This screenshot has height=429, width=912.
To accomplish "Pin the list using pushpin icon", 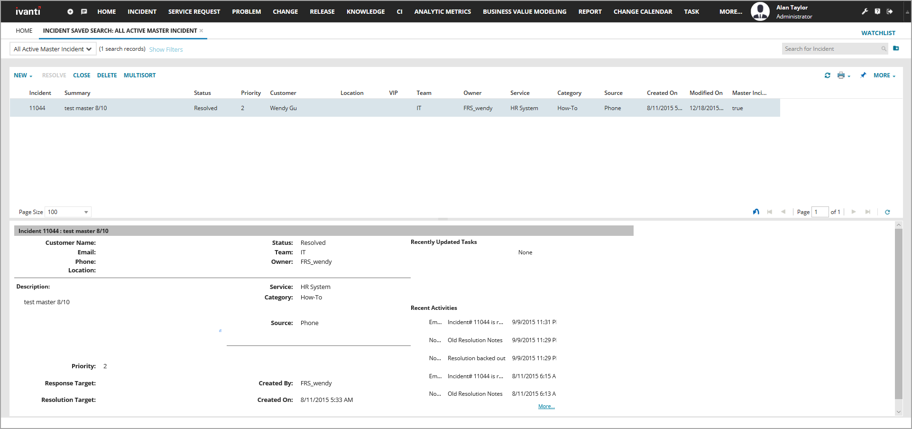I will (x=863, y=75).
